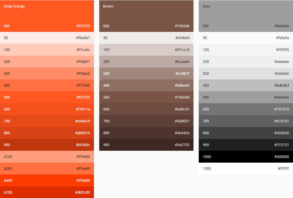This screenshot has height=198, width=293.
Task: Select the Brown 900 swatch
Action: click(145, 145)
